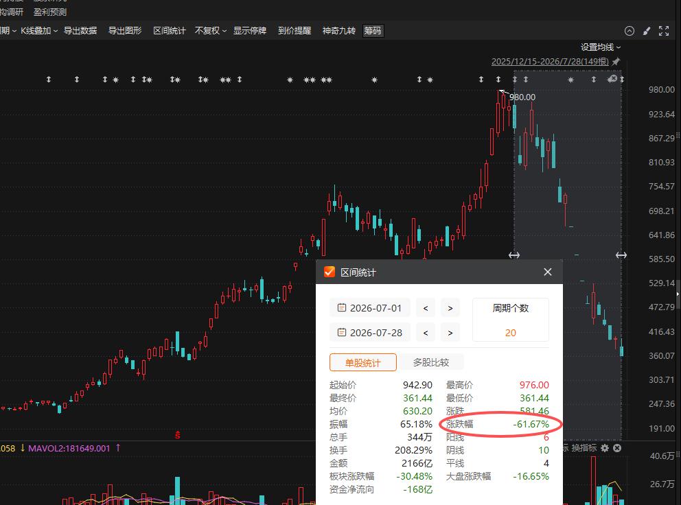Click 起始价 value 942.90
This screenshot has height=505, width=681.
tap(417, 385)
